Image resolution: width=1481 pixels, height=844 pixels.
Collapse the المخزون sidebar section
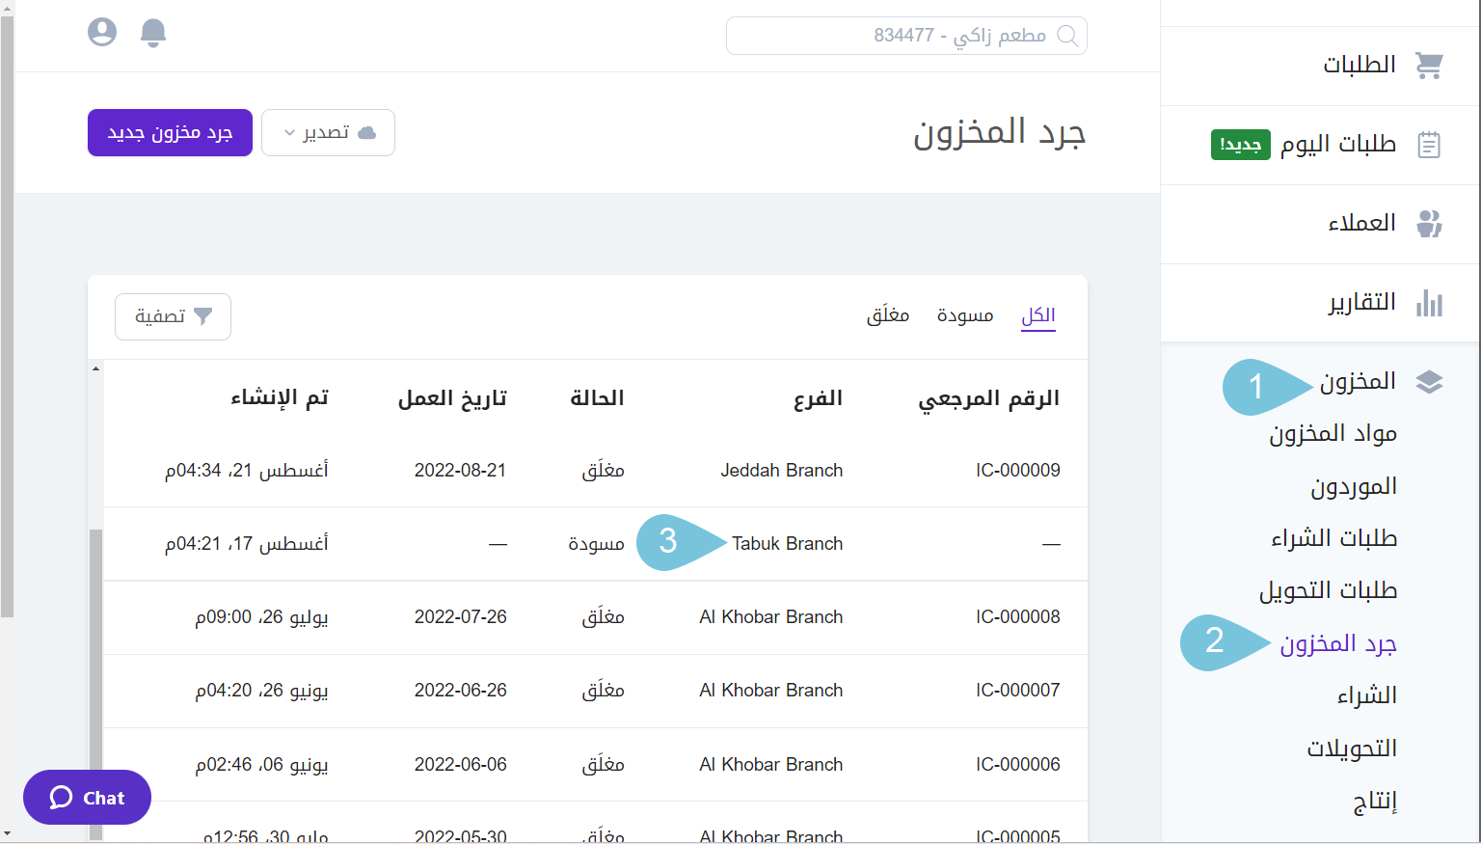point(1358,382)
